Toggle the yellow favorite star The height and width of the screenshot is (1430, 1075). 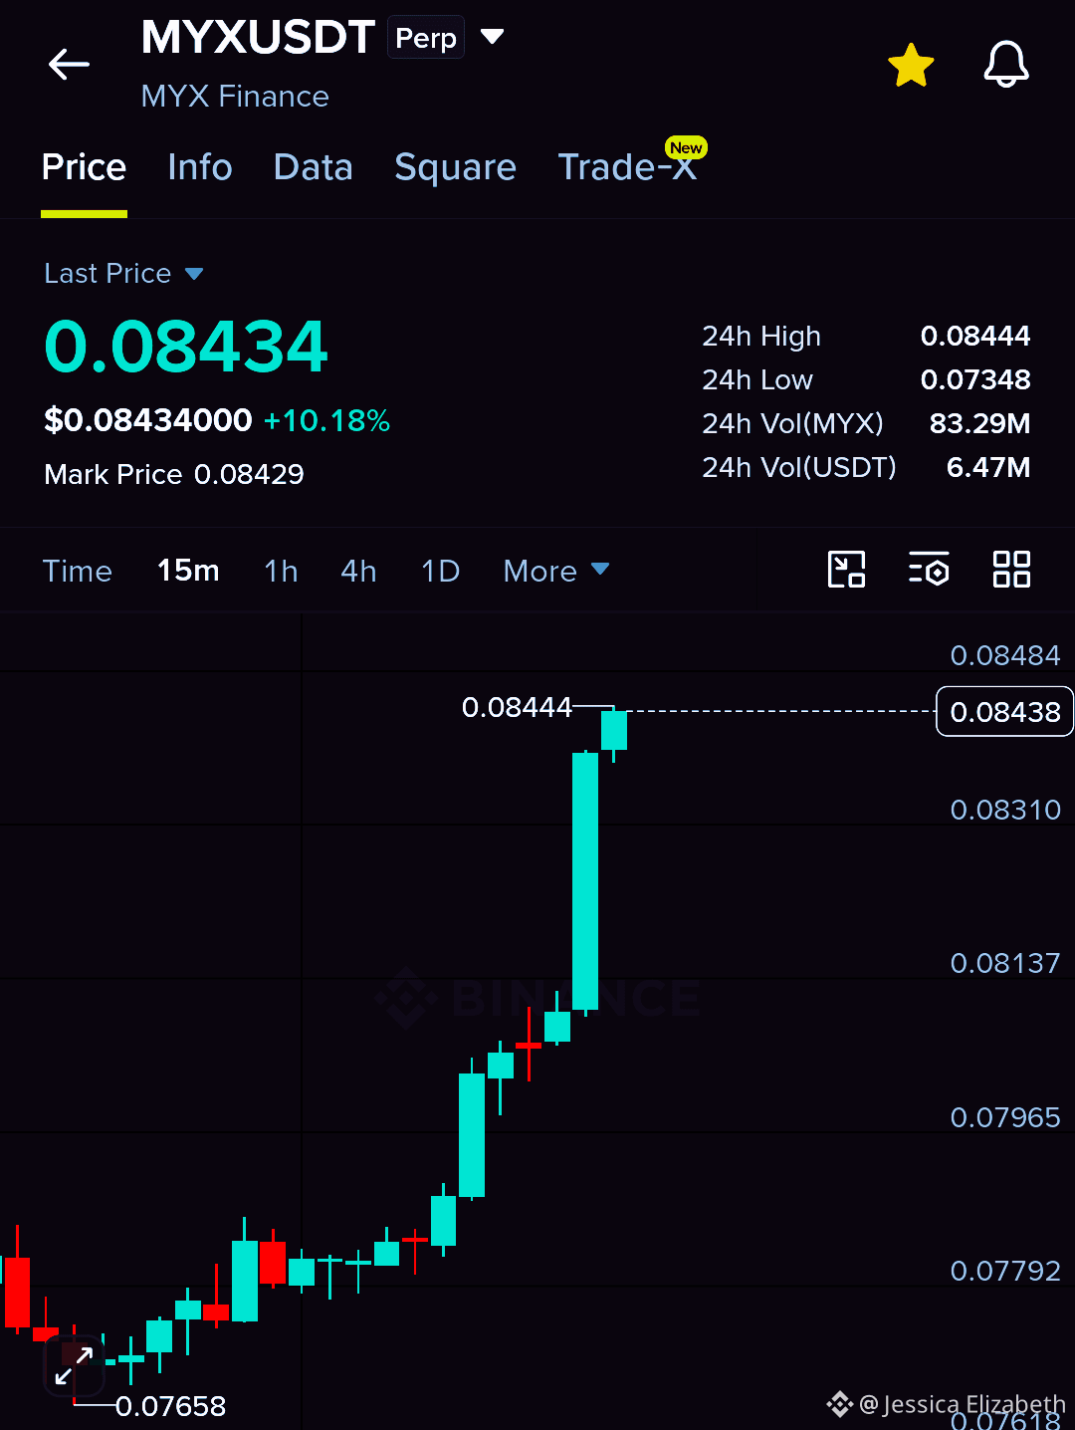tap(911, 66)
